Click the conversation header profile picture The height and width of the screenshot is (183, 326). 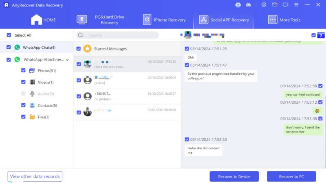click(x=188, y=35)
